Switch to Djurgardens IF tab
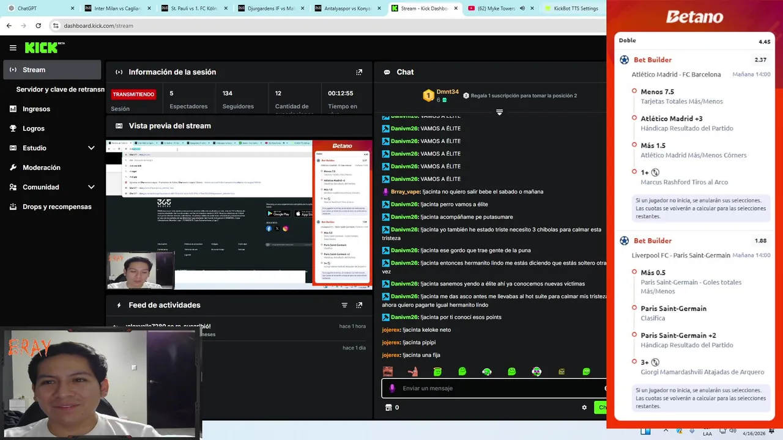Viewport: 783px width, 440px height. pos(270,9)
